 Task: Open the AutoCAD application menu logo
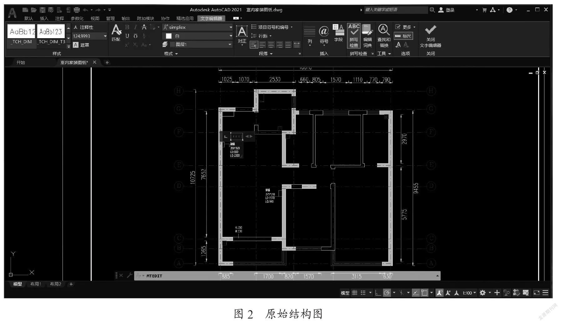12,13
